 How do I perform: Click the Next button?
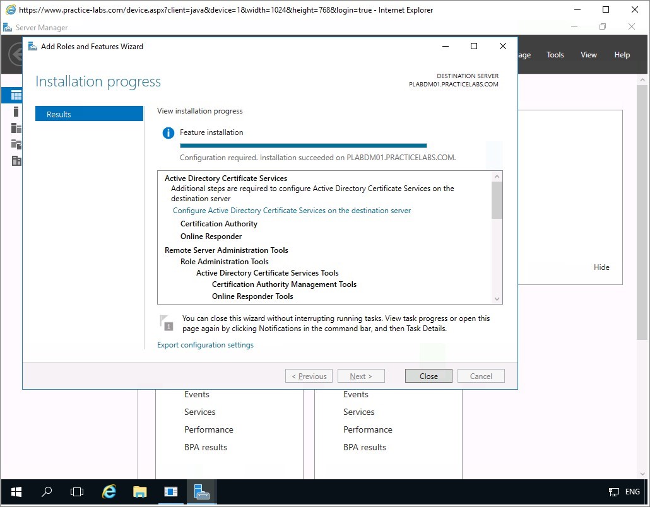point(361,376)
